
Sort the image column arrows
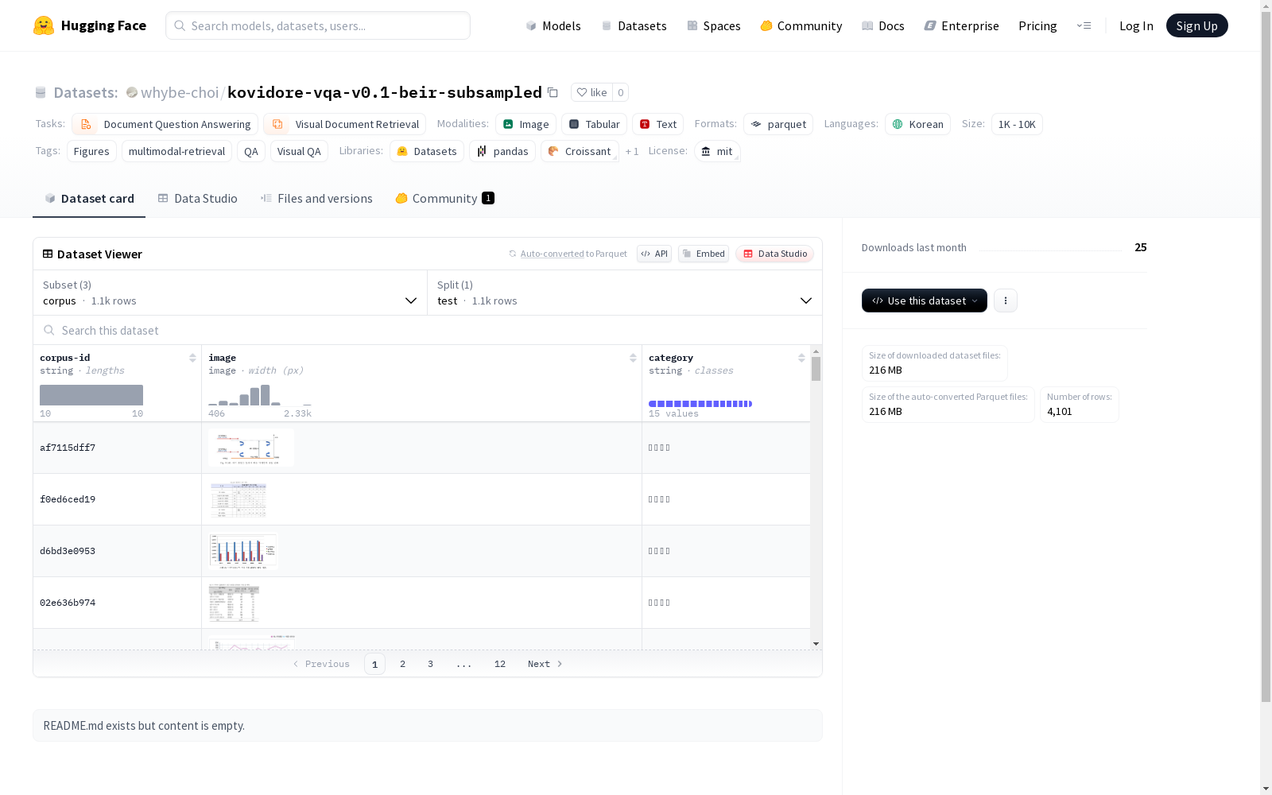click(x=633, y=358)
